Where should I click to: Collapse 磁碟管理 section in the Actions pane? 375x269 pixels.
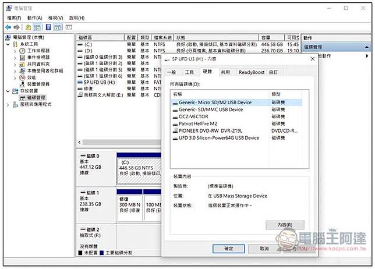[367, 47]
